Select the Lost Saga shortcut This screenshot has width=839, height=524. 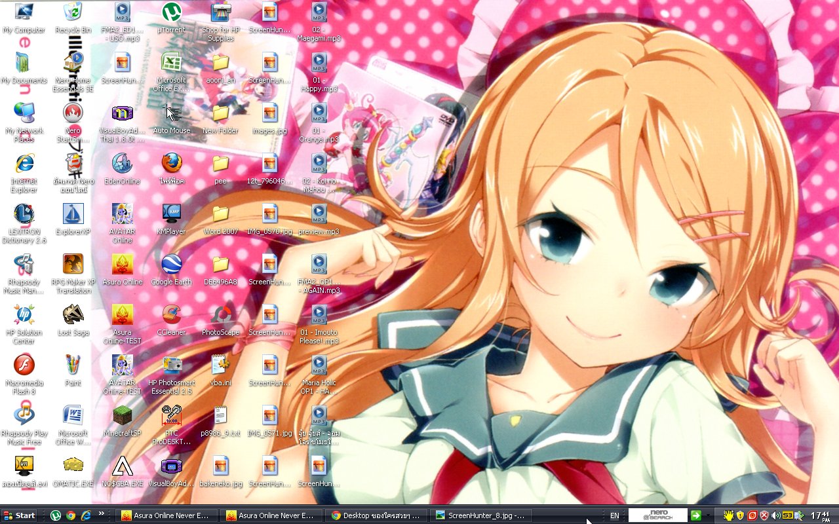click(73, 320)
